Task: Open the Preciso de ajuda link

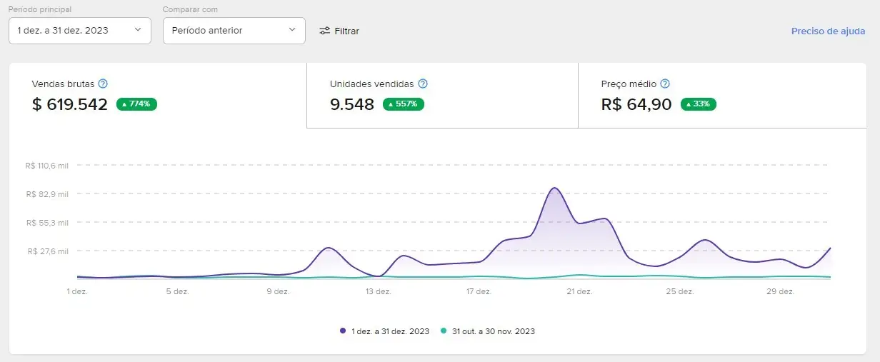Action: point(828,31)
